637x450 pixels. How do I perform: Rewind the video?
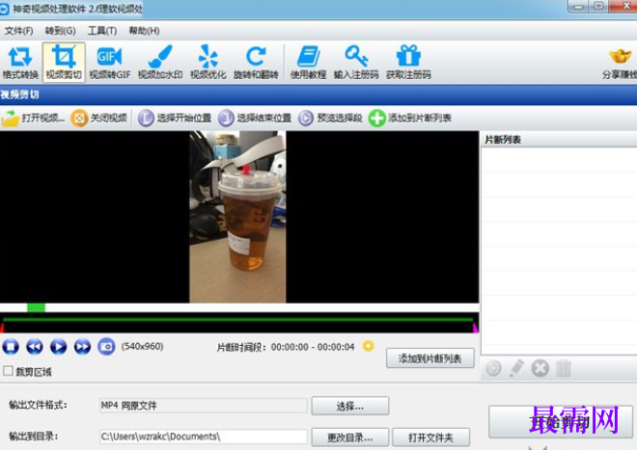tap(35, 347)
